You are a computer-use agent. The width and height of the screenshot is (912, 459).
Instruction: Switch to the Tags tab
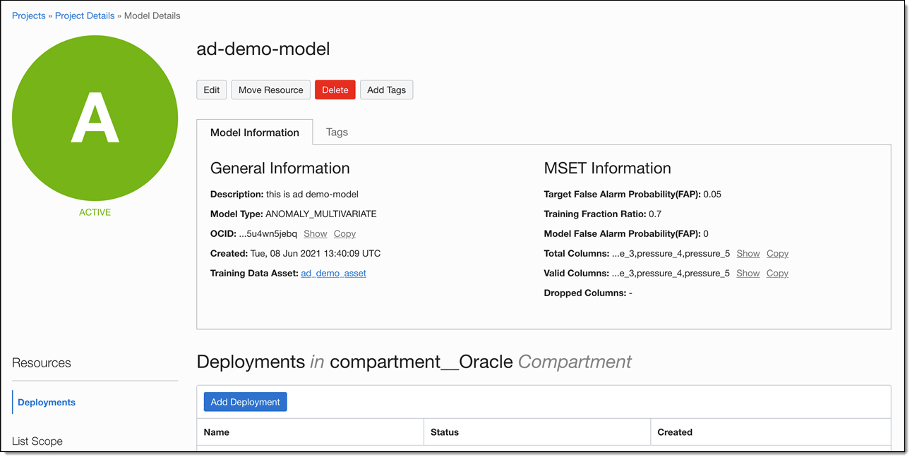click(337, 132)
